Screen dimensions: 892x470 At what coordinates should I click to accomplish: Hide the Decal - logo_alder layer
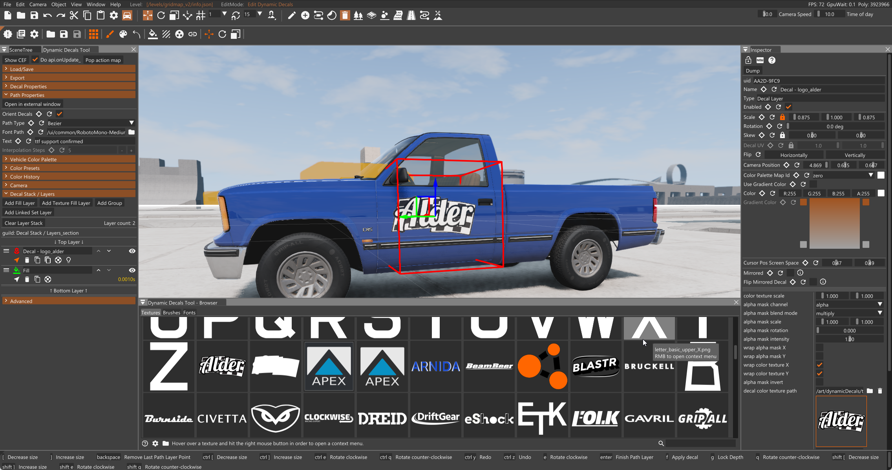click(x=132, y=251)
